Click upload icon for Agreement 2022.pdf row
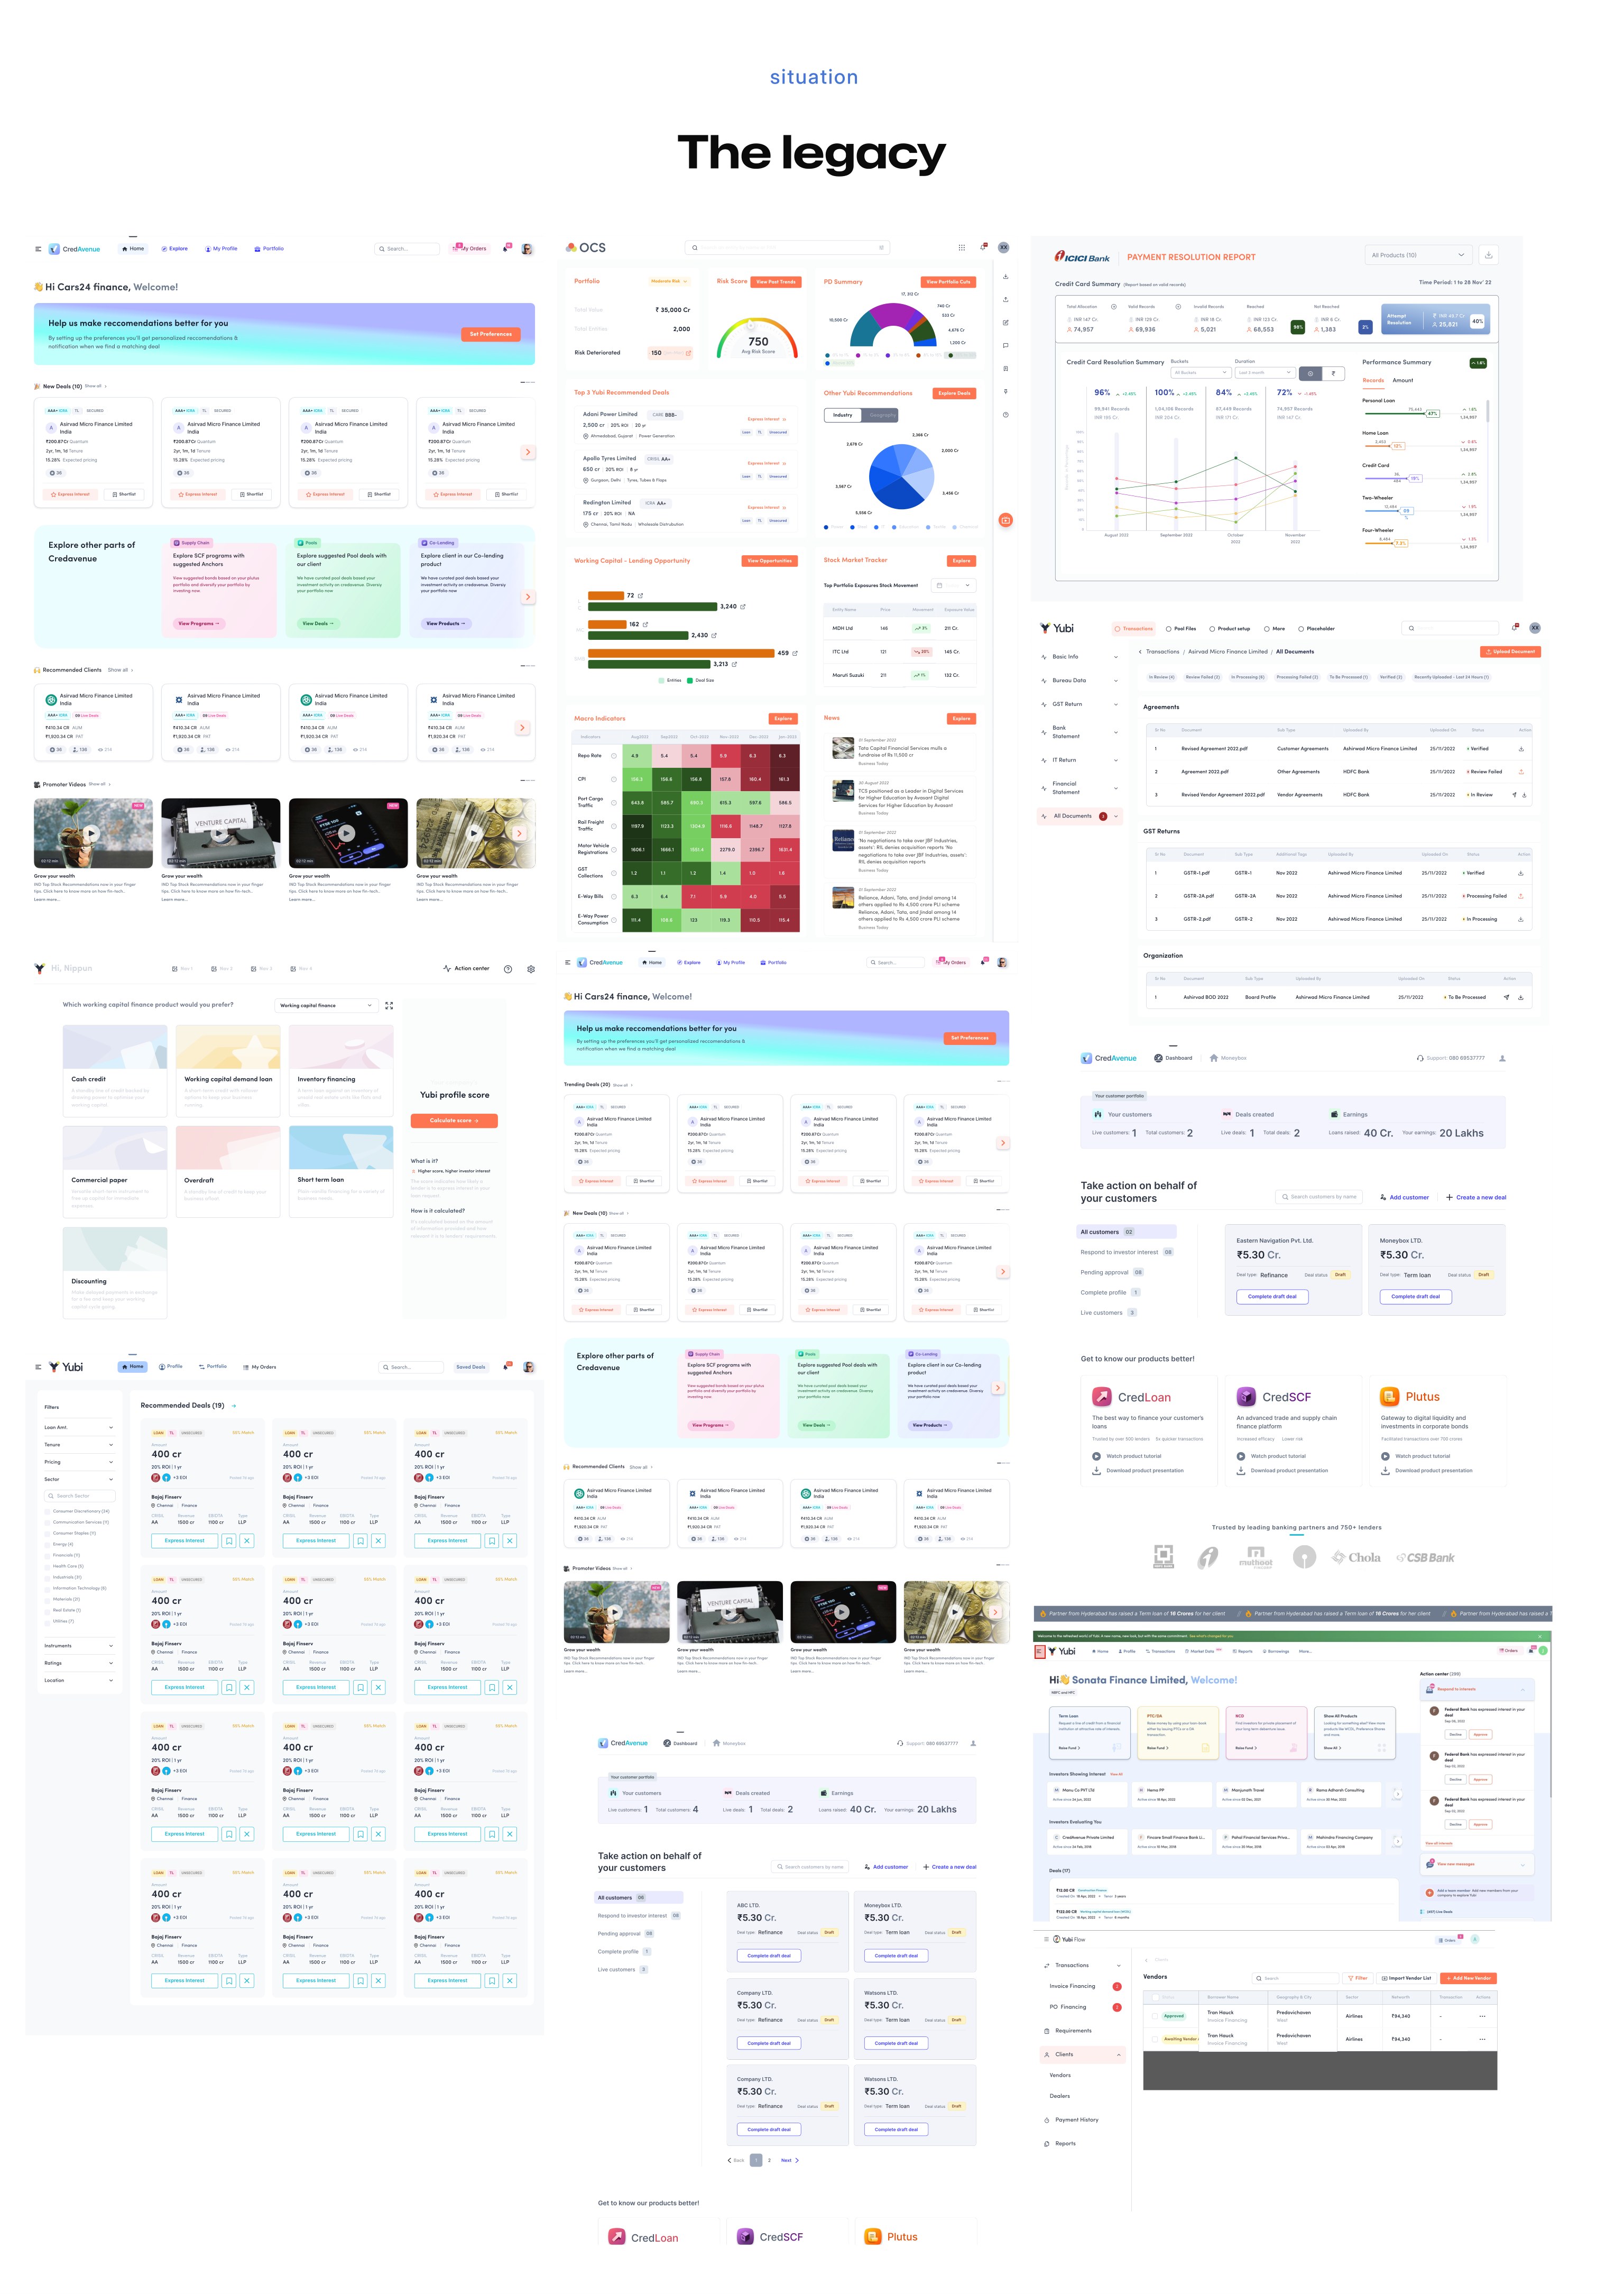The height and width of the screenshot is (2294, 1624). click(x=1521, y=772)
